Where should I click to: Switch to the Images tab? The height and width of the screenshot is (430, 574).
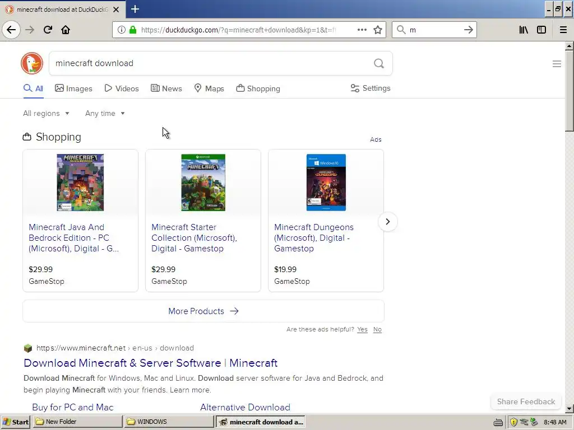coord(73,88)
